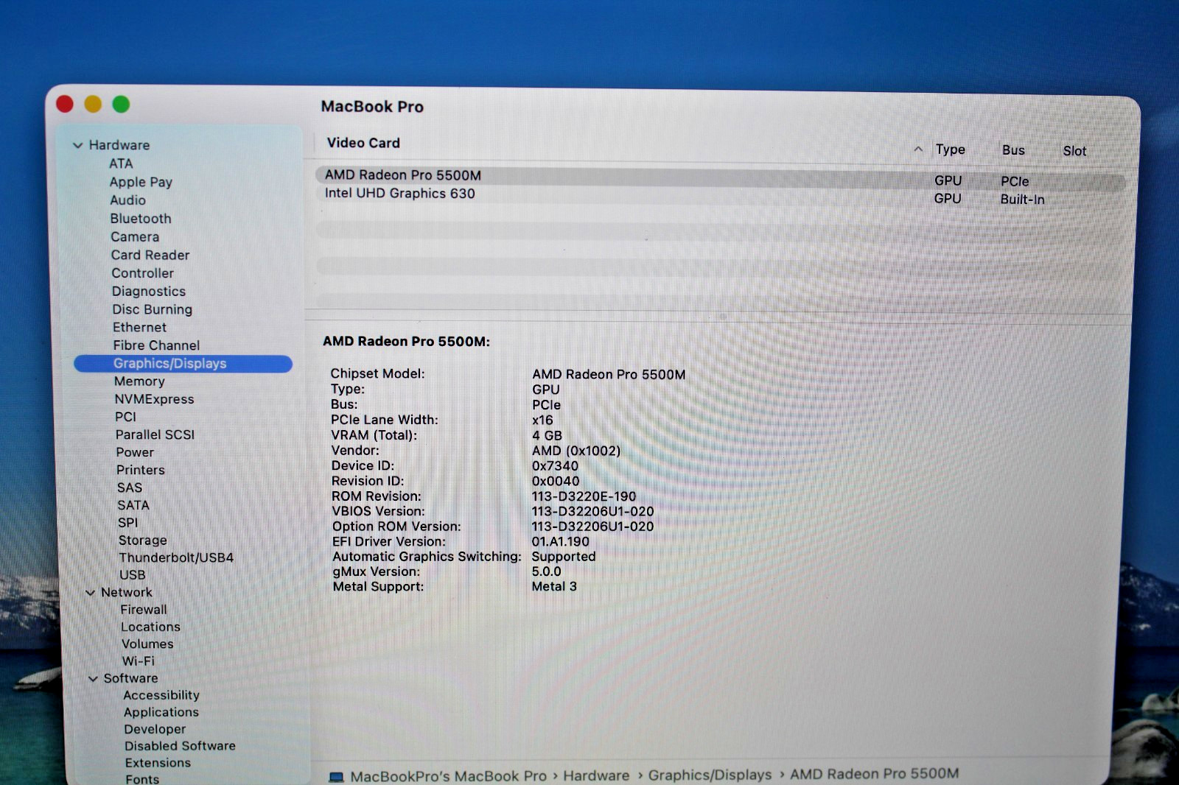Select Audio in the sidebar
The width and height of the screenshot is (1179, 785).
click(127, 200)
